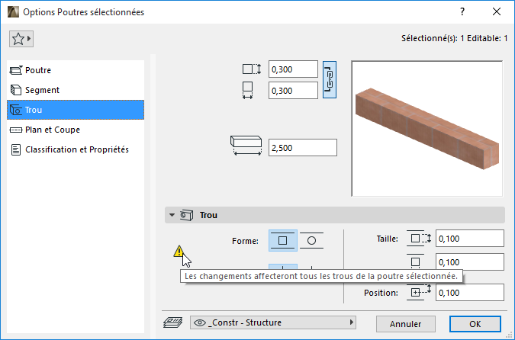Toggle the eye icon in layer selector
Viewport: 515px width, 340px height.
coord(200,322)
